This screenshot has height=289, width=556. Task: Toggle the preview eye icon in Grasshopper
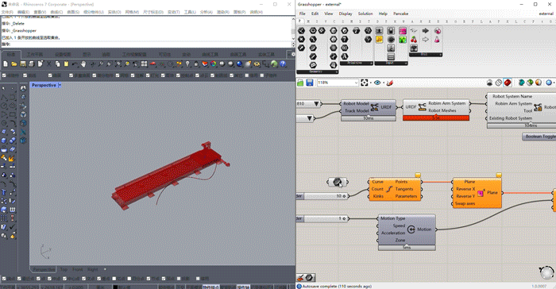point(377,83)
